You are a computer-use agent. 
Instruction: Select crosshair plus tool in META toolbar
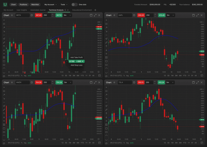coord(4,54)
